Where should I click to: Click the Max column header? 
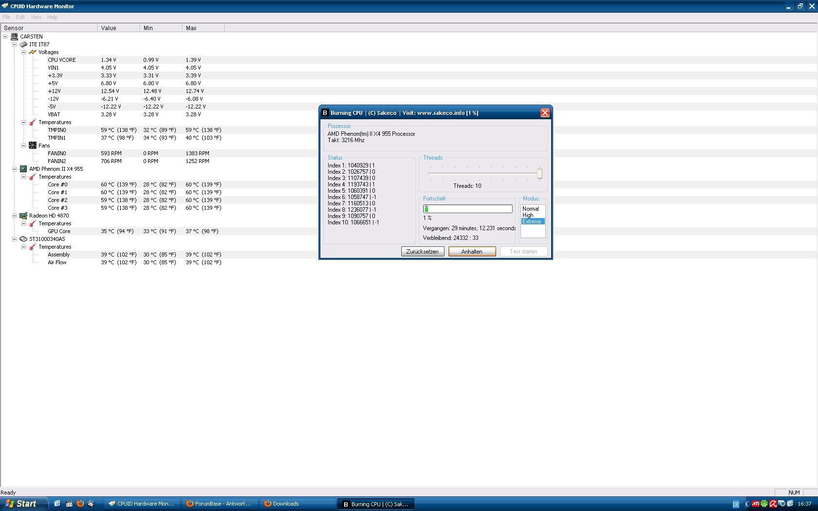(x=204, y=28)
